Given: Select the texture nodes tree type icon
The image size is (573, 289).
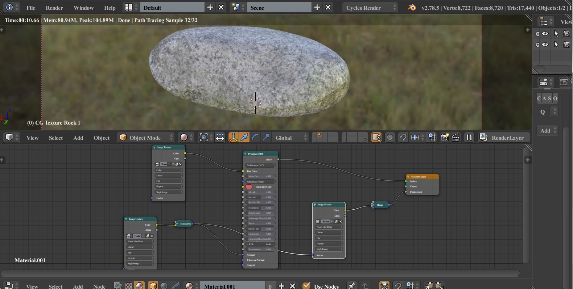Looking at the screenshot, I should point(128,285).
